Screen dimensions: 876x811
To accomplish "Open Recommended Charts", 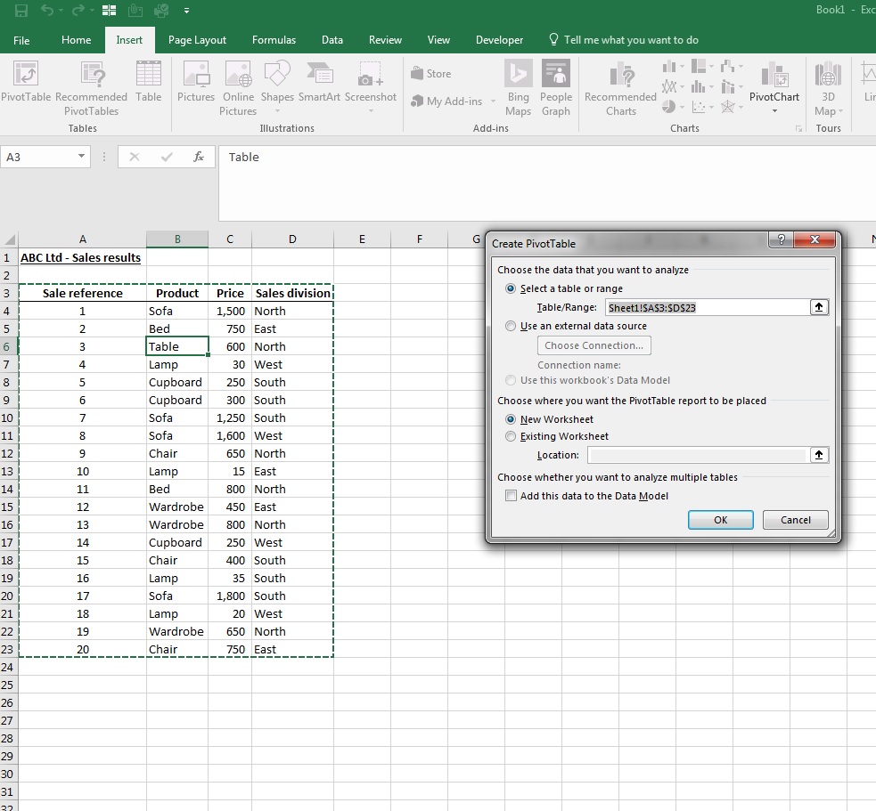I will 621,89.
